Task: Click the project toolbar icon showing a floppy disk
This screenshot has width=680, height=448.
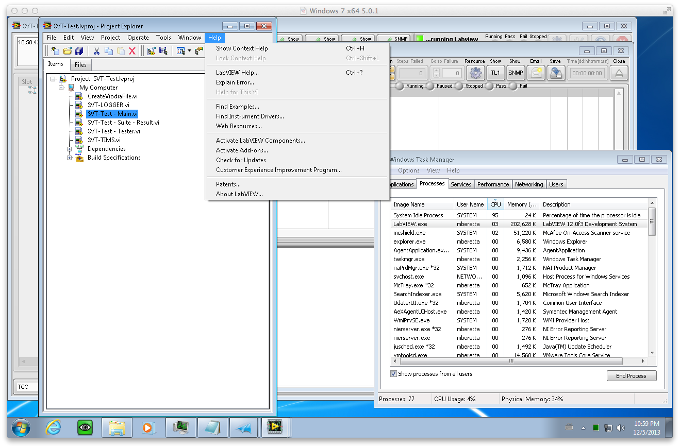Action: (x=163, y=51)
